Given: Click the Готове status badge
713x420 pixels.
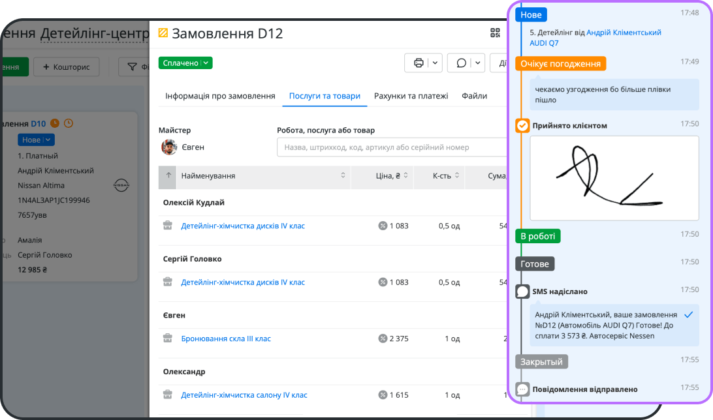Looking at the screenshot, I should click(x=535, y=264).
